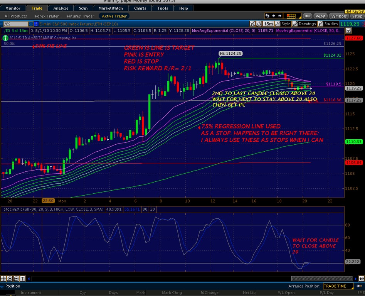This screenshot has width=365, height=296.
Task: Click the crosshair grid icon below chart
Action: [3, 279]
